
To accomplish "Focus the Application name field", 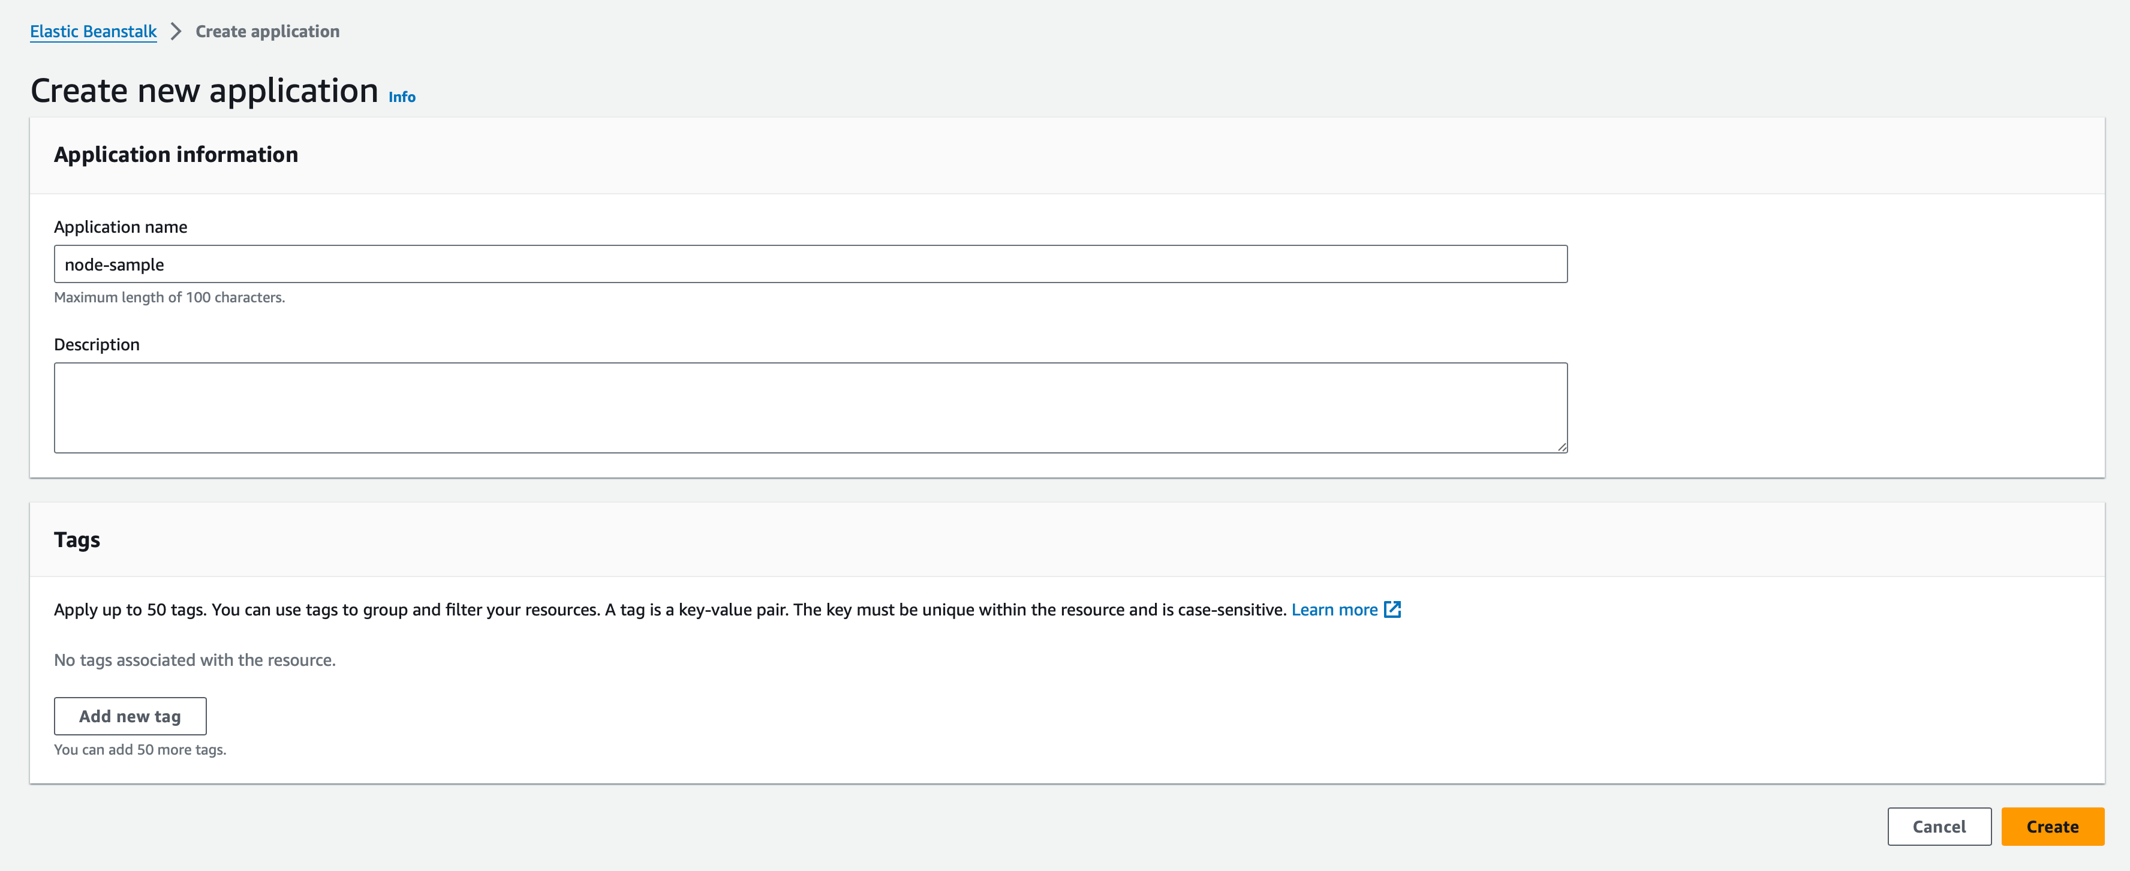I will (x=810, y=264).
